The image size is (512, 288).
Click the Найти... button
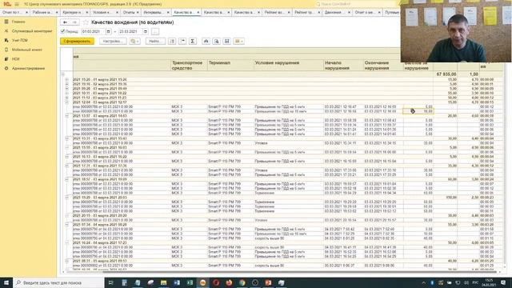click(155, 41)
